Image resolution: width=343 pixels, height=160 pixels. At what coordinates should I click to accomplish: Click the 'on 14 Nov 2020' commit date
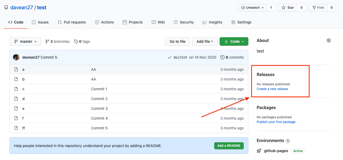point(203,57)
